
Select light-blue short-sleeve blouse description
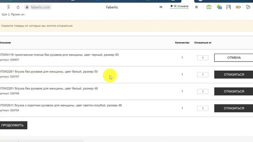61,105
